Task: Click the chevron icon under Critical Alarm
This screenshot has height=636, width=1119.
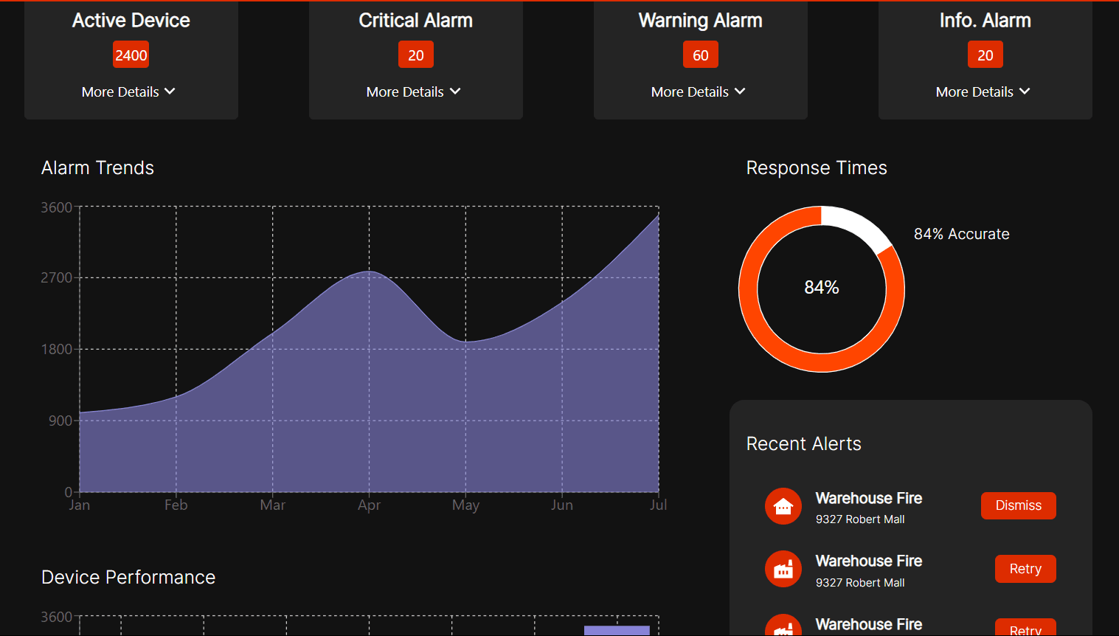Action: [x=455, y=91]
